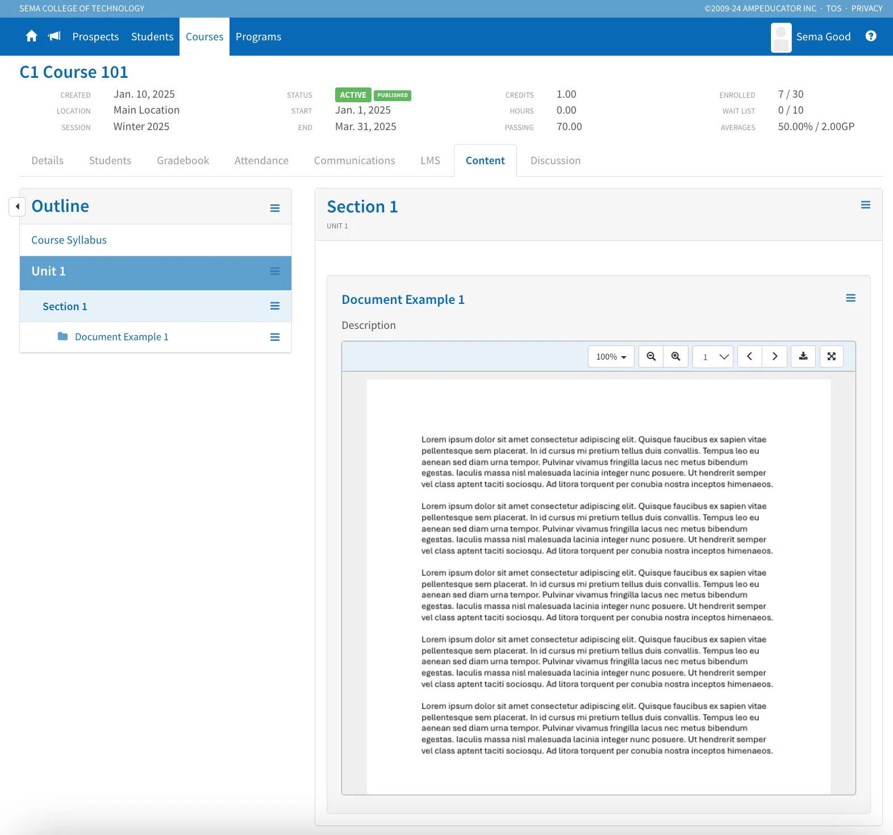The width and height of the screenshot is (893, 835).
Task: Zoom in the document viewer
Action: (676, 357)
